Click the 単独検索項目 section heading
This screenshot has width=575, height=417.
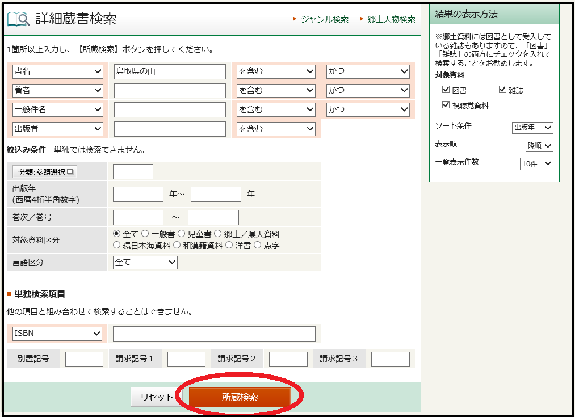(x=40, y=294)
